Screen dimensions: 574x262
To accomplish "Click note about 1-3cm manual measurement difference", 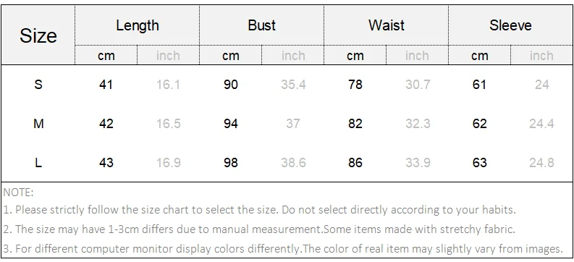I will 259,229.
